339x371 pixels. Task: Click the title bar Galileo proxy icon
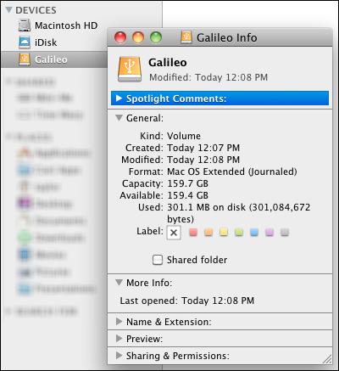tap(186, 37)
